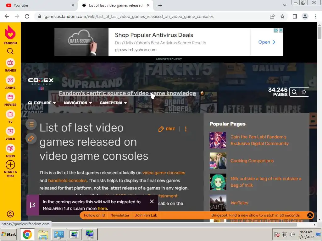Open the TV section icon
322x241 pixels.
(10, 114)
